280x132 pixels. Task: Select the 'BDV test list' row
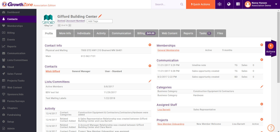tap(98, 92)
